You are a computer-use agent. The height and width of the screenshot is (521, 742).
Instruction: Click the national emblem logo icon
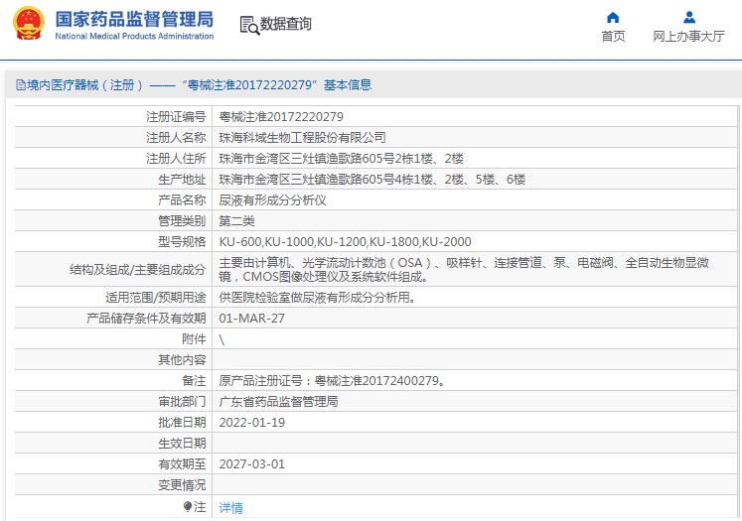[x=28, y=24]
